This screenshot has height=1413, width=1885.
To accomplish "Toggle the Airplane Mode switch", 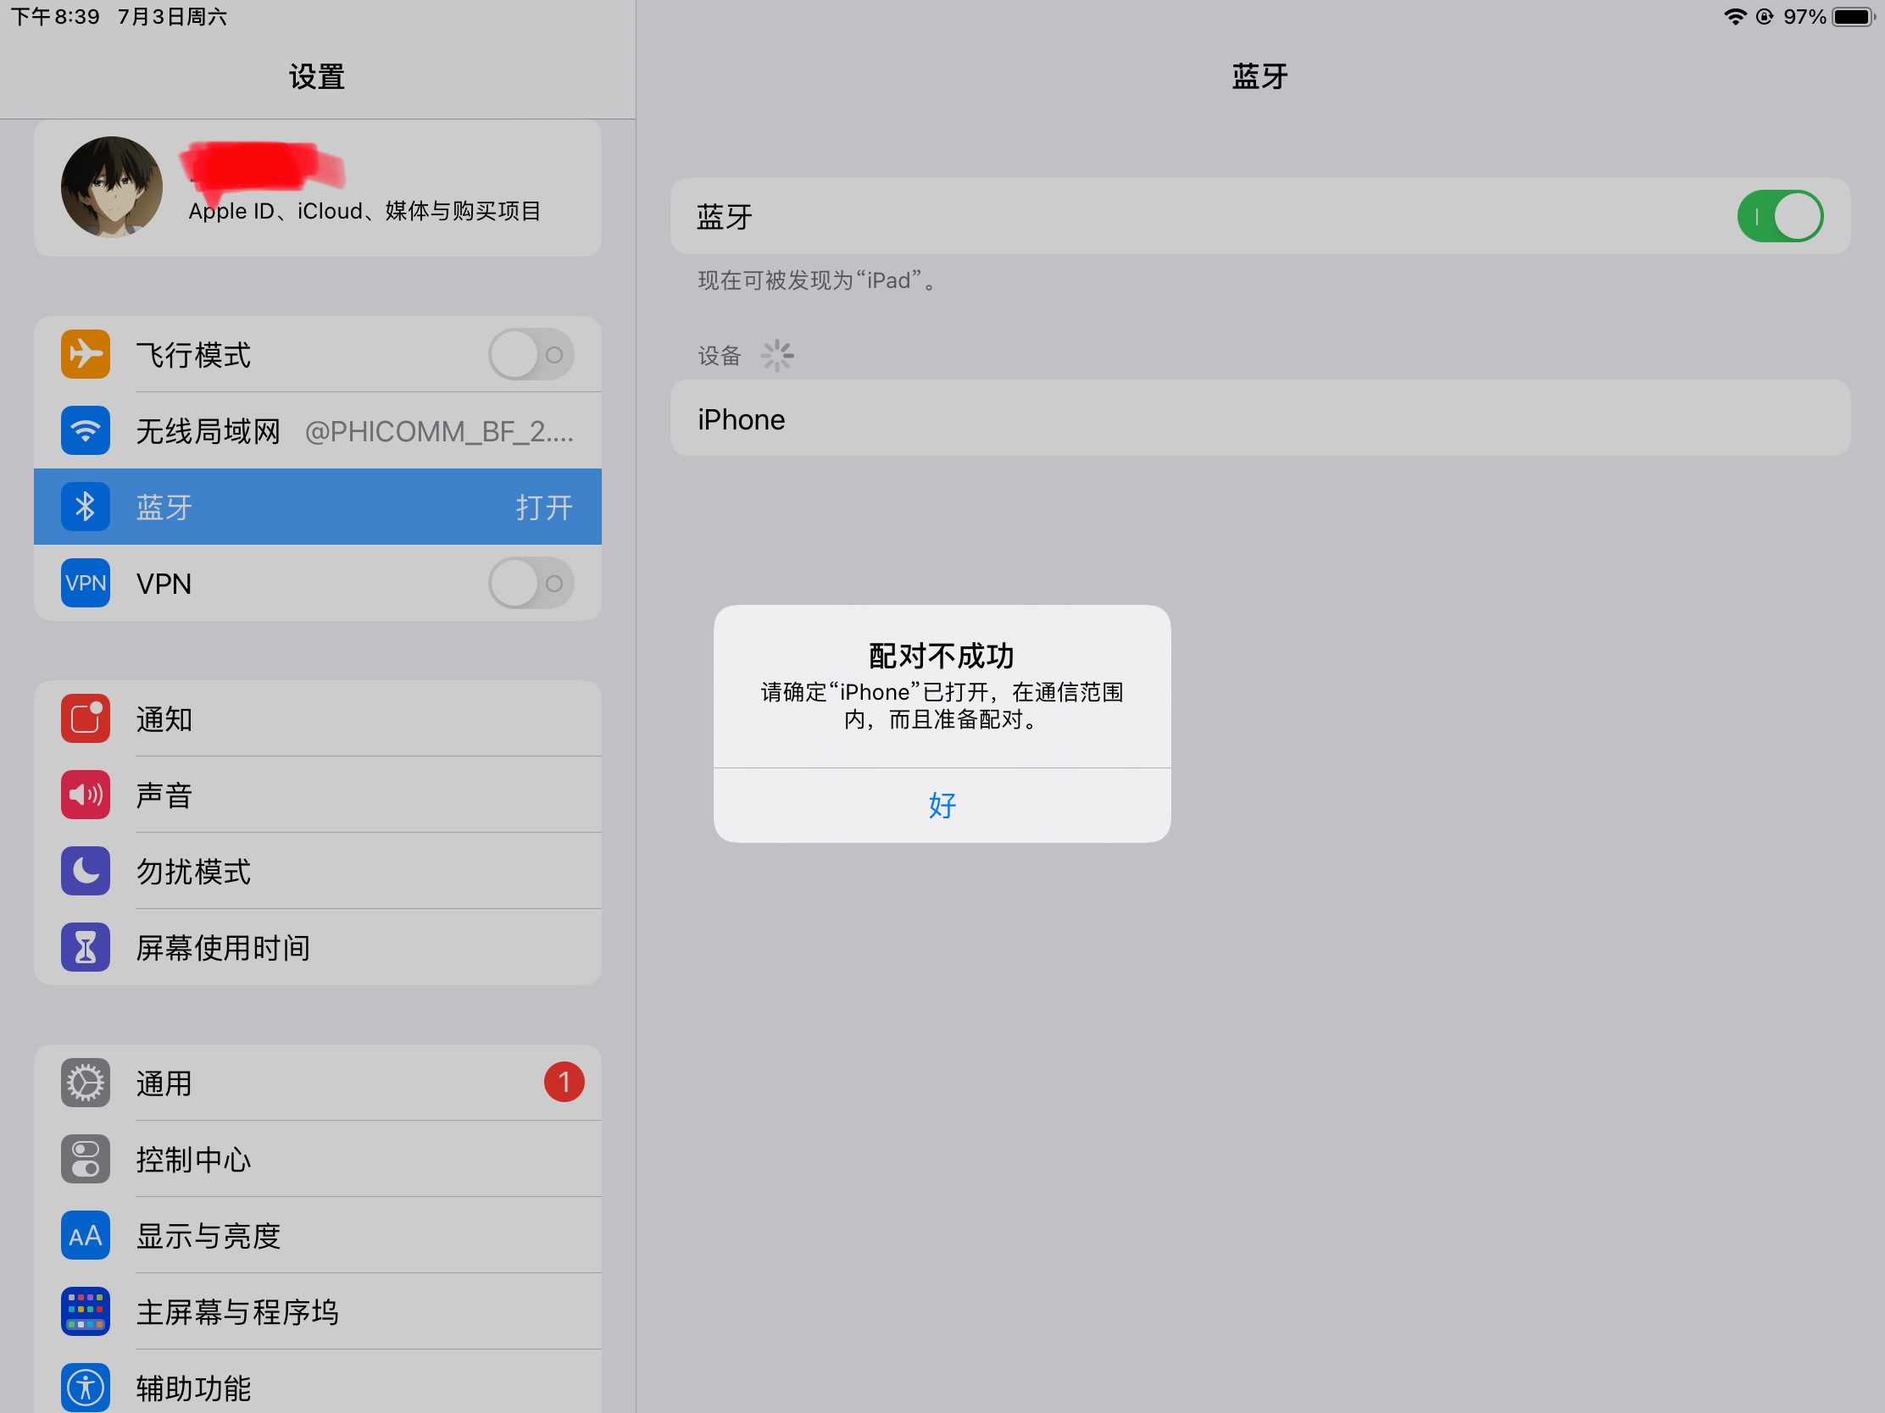I will 530,354.
